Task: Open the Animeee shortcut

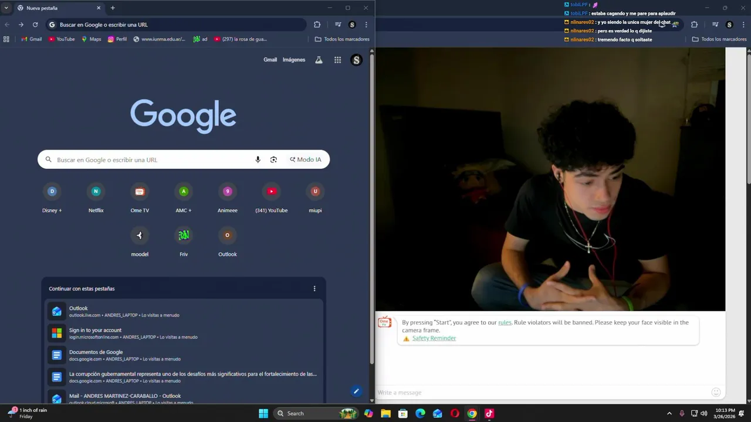Action: tap(228, 198)
